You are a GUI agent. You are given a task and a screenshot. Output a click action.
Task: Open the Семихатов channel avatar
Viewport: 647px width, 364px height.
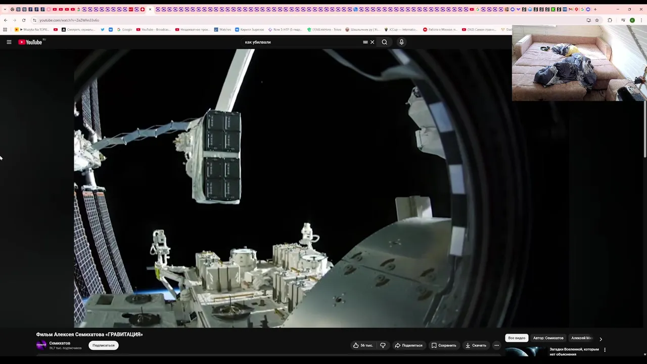tap(41, 345)
